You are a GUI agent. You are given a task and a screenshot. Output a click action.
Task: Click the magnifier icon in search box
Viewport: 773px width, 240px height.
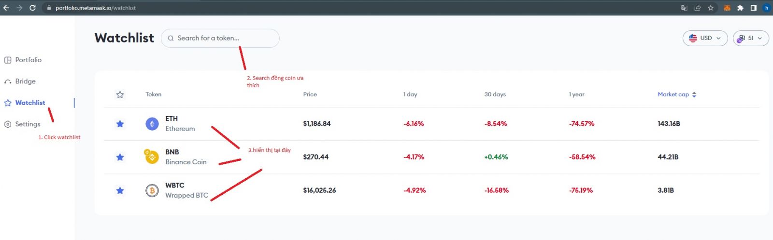pyautogui.click(x=171, y=38)
